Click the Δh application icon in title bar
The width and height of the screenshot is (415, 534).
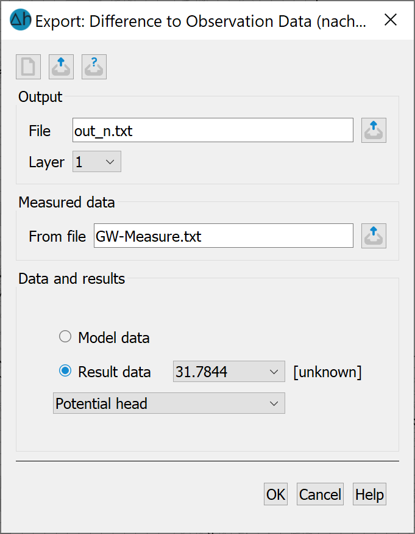(20, 20)
